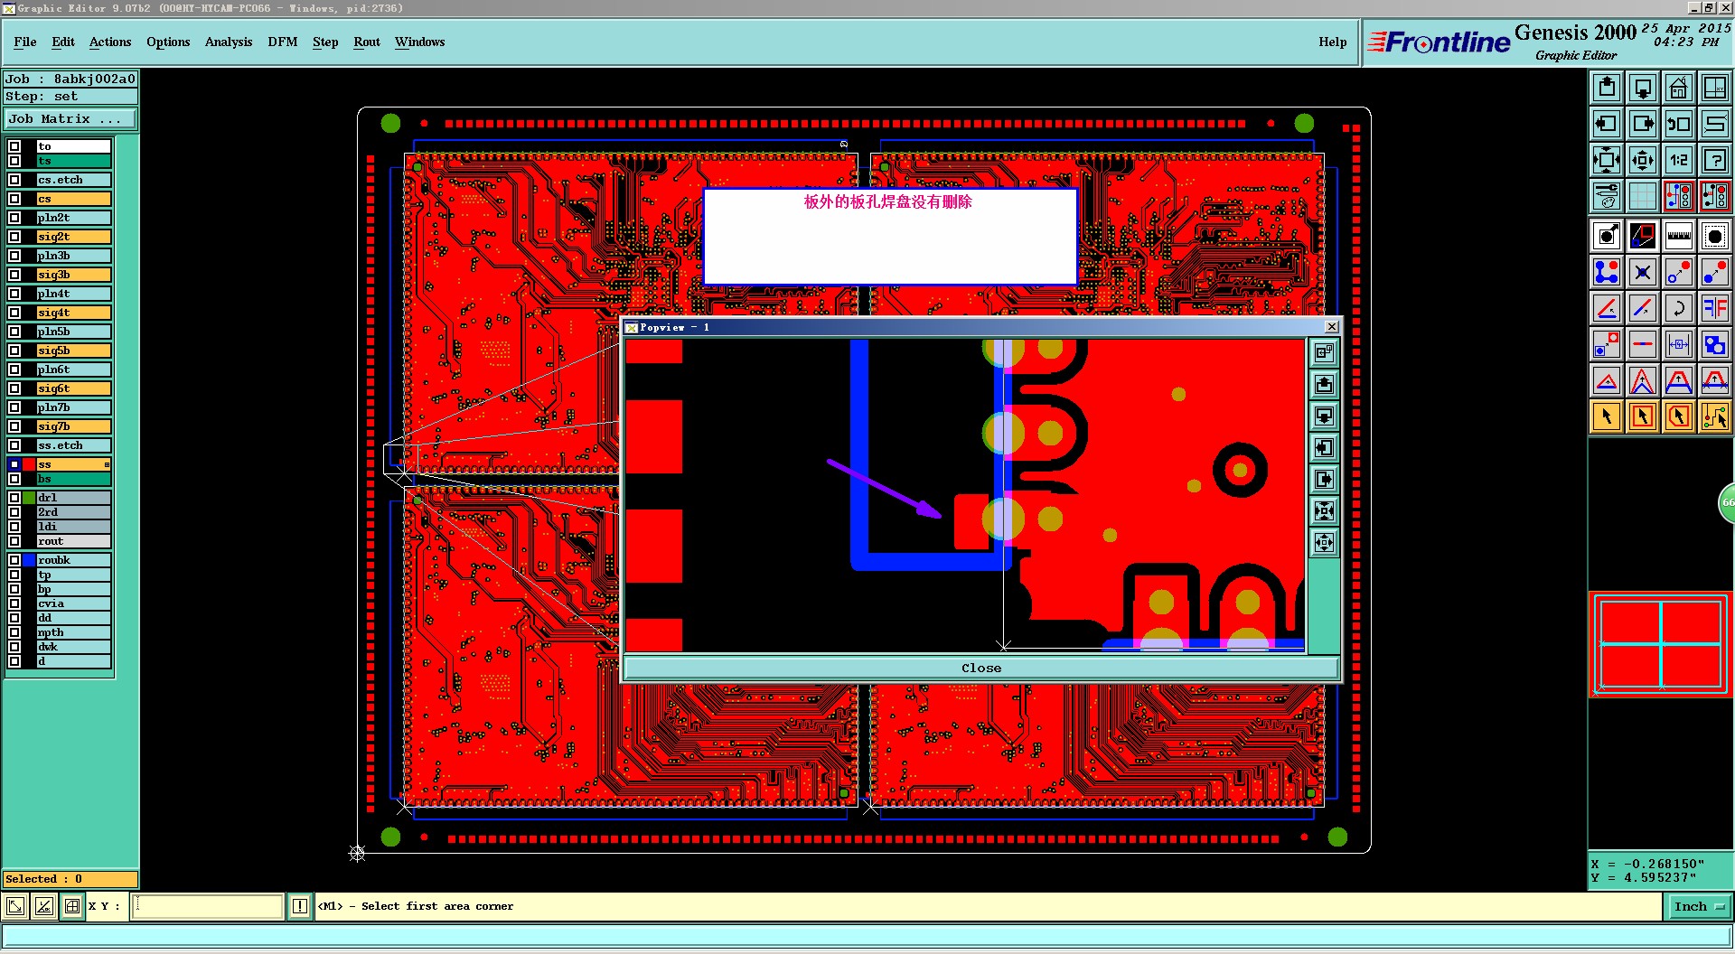Toggle display of layer pln3b
The width and height of the screenshot is (1735, 954).
click(x=14, y=256)
